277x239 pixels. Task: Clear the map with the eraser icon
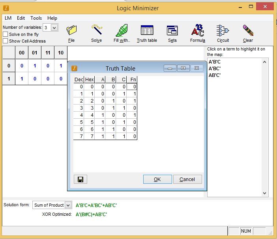pos(248,33)
